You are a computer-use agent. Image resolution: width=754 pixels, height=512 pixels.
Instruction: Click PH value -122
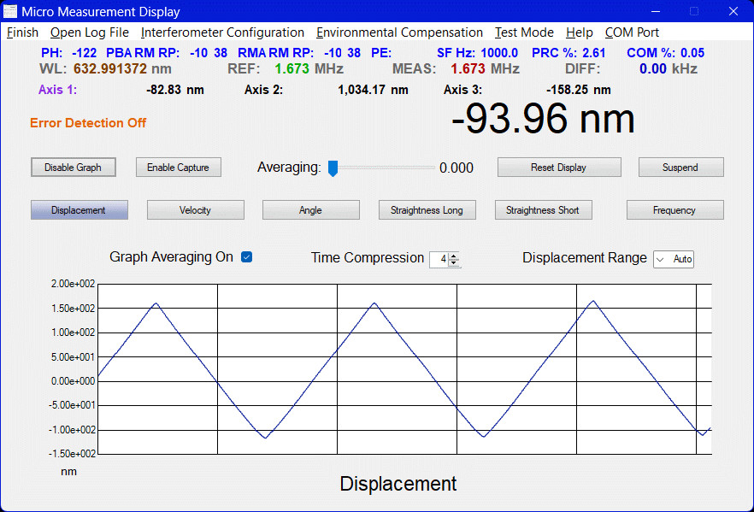pyautogui.click(x=84, y=53)
